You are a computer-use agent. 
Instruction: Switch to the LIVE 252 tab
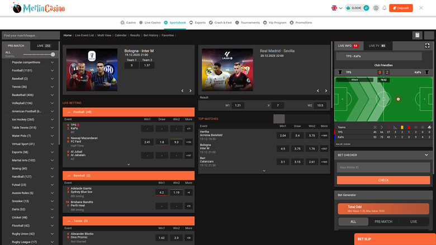[44, 46]
